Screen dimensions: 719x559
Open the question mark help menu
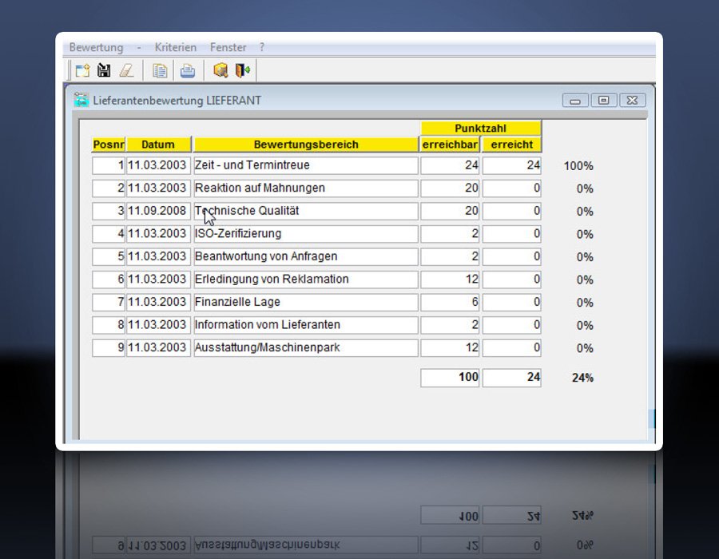pos(262,47)
